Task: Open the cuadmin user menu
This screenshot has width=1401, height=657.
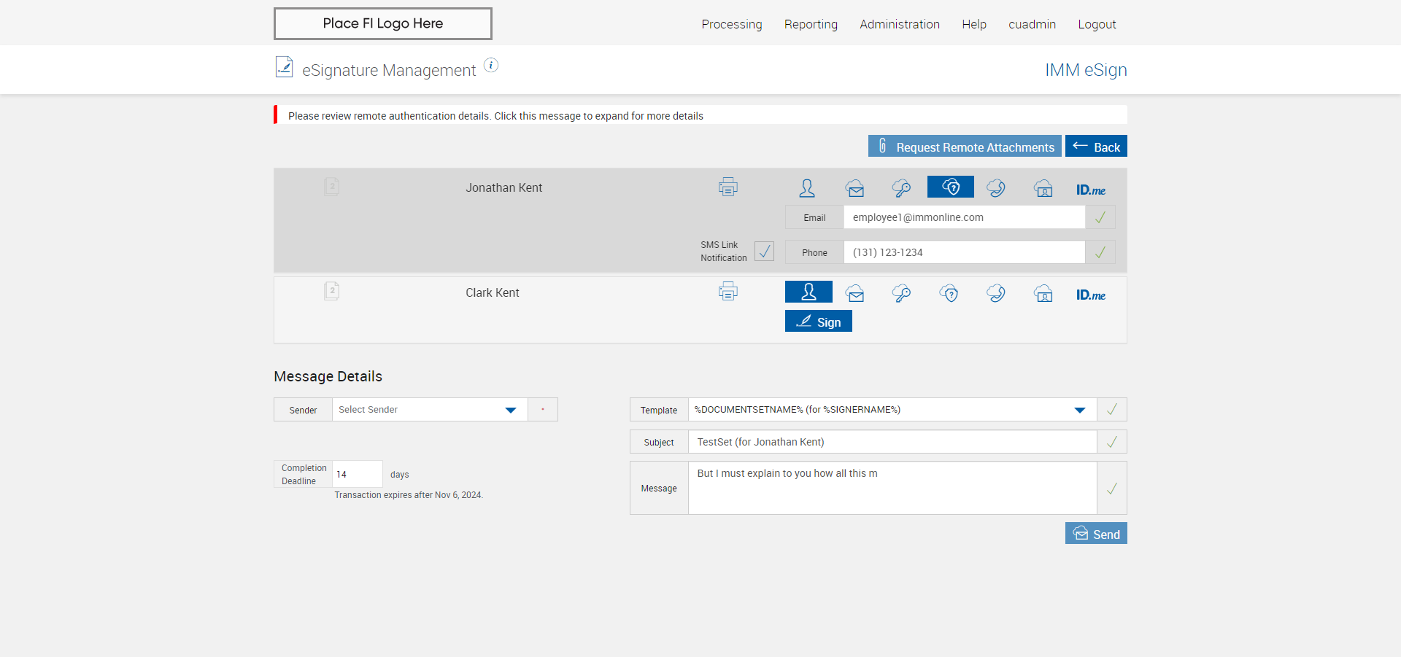Action: [1032, 24]
